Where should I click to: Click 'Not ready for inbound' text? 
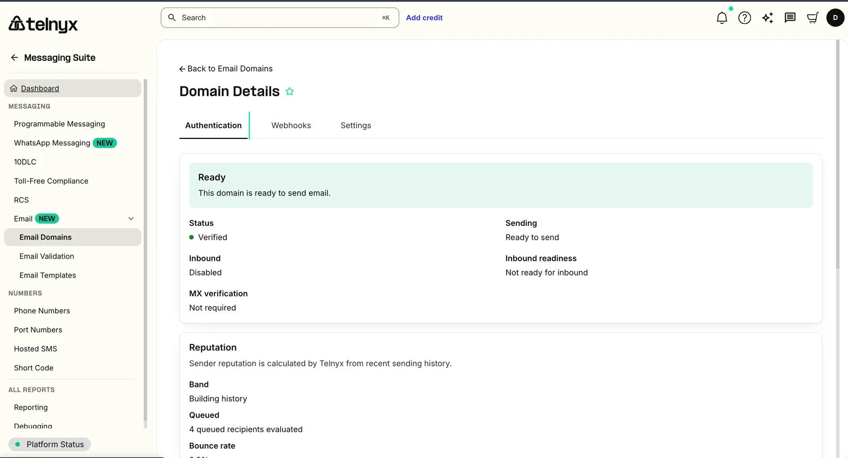546,272
